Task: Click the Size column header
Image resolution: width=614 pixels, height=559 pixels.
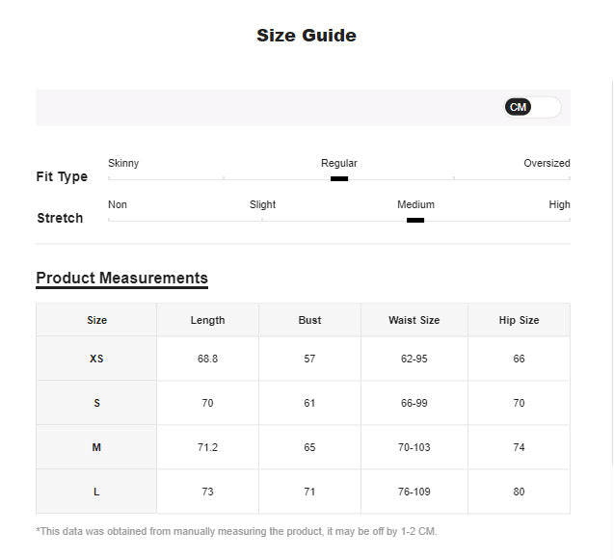Action: (x=96, y=320)
